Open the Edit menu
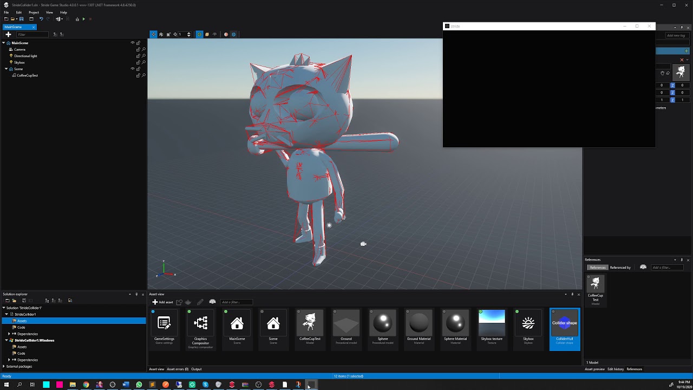693x390 pixels. click(19, 12)
